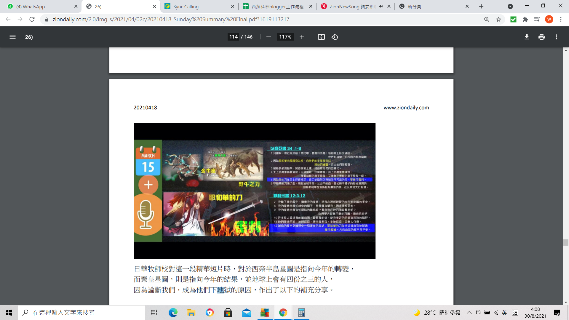The height and width of the screenshot is (320, 569).
Task: Open the tab search dropdown arrow
Action: point(510,7)
